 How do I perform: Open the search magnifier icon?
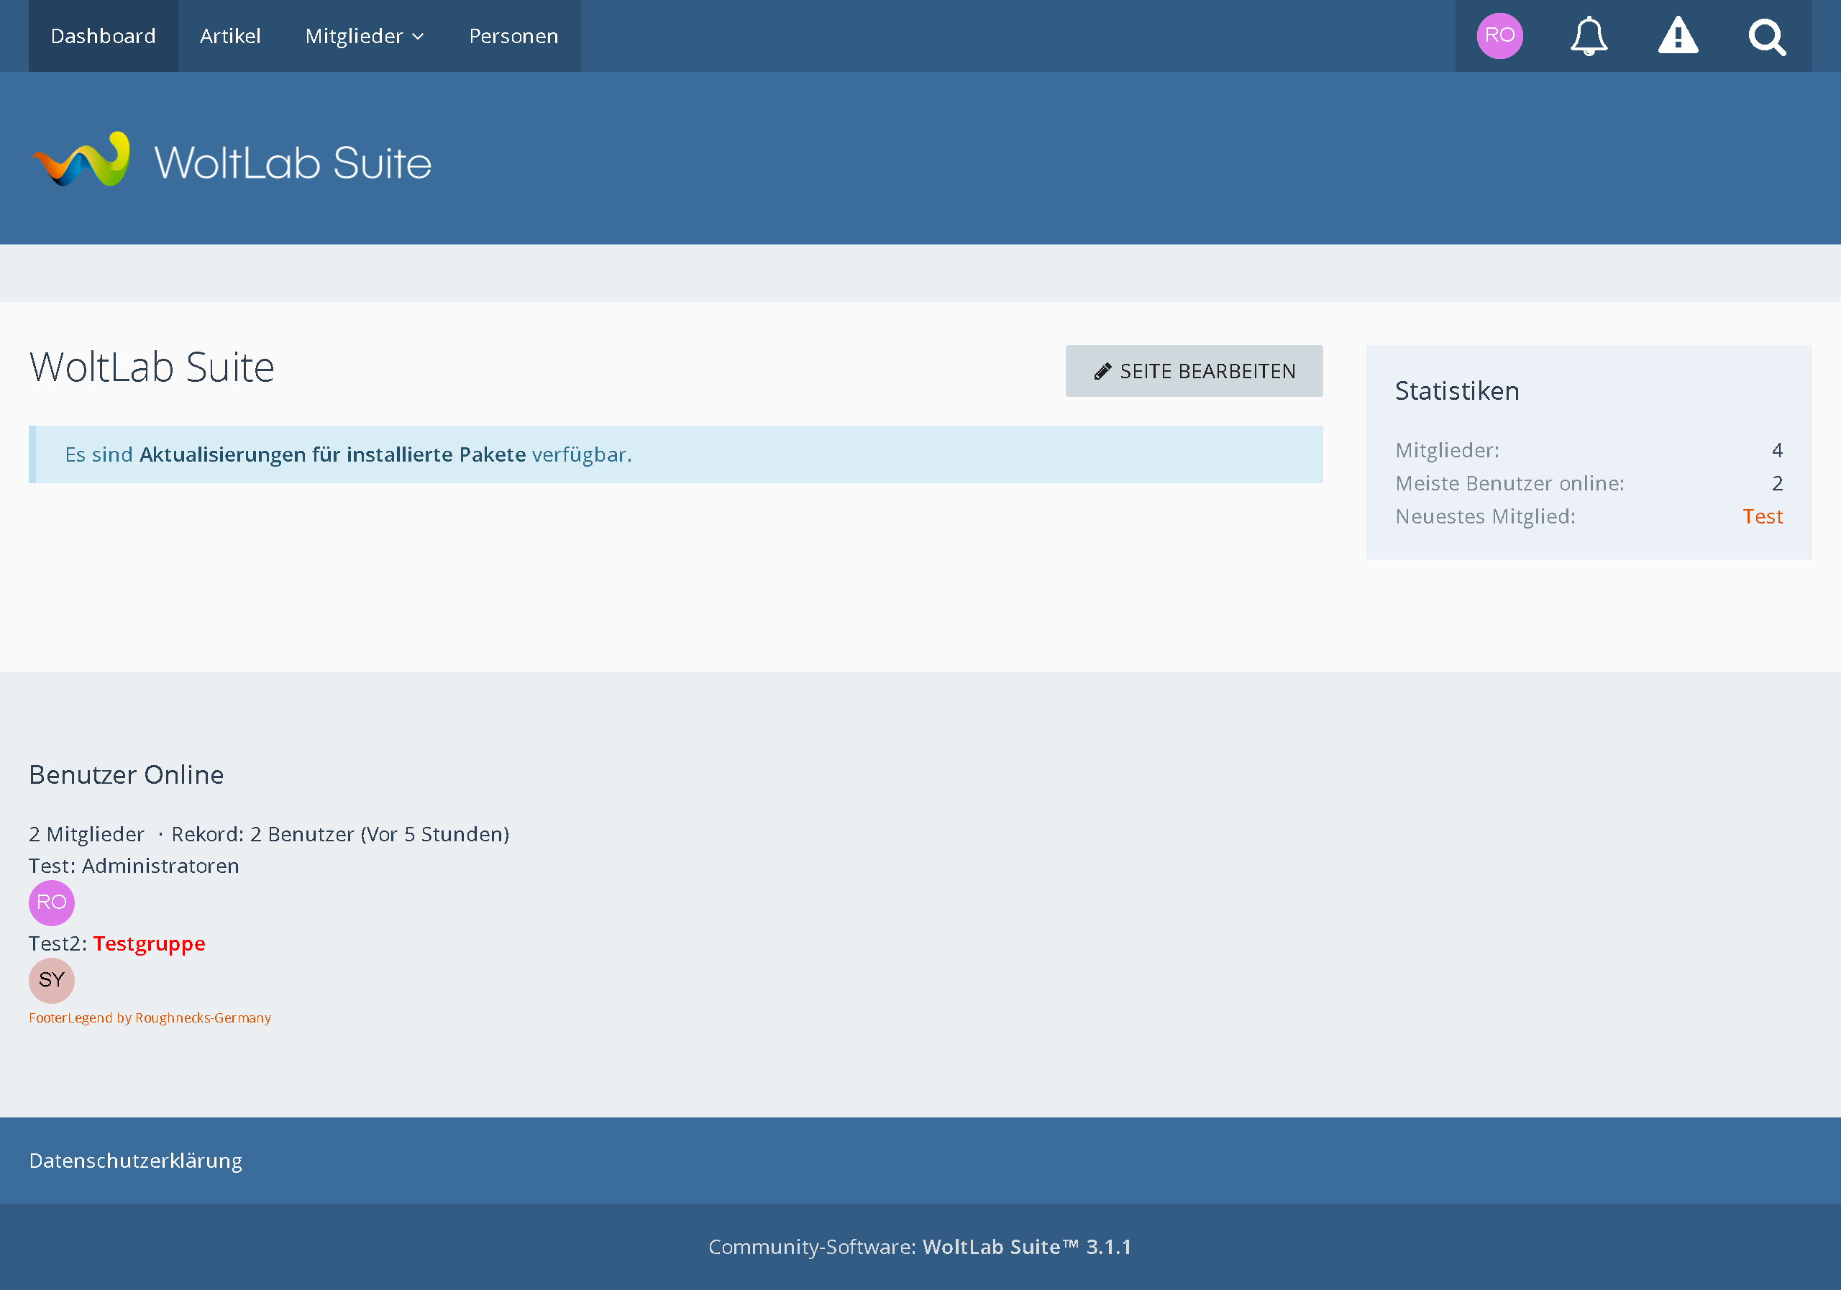pos(1767,37)
